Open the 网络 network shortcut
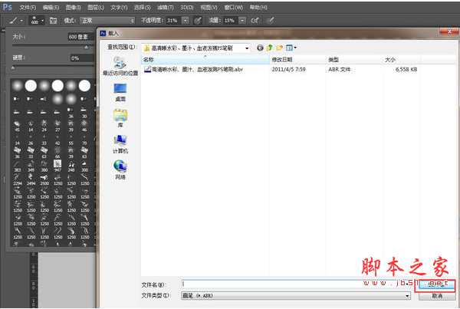The image size is (460, 309). 120,170
